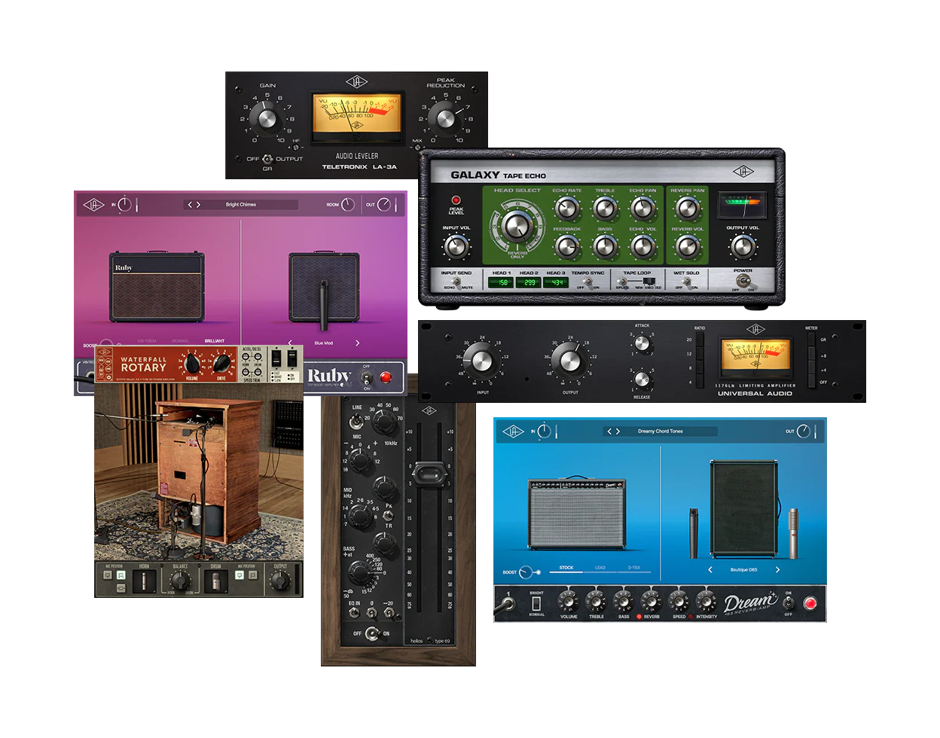Click the right ribbon microphone beside the Boutique D65 cabinet
Viewport: 940px width, 738px height.
(x=792, y=532)
